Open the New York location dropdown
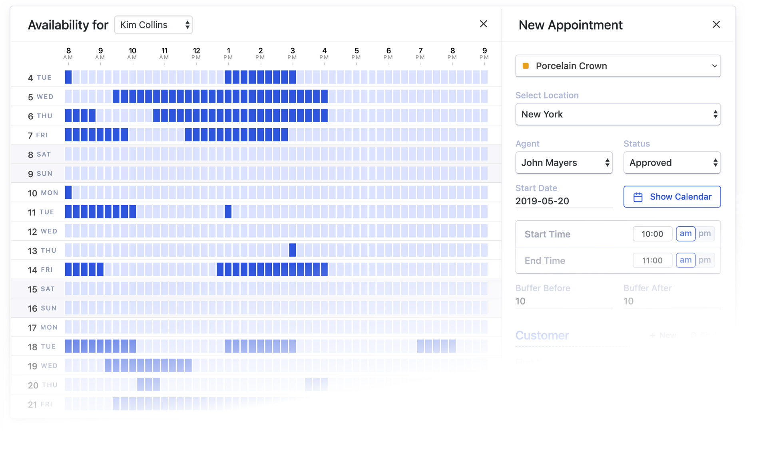 click(618, 115)
